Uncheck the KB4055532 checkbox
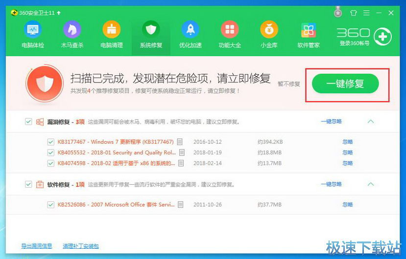 point(51,153)
